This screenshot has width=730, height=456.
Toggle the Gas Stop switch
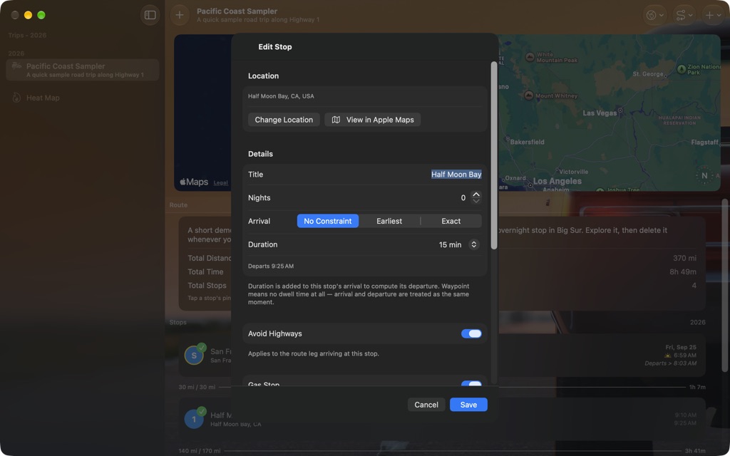[x=471, y=384]
